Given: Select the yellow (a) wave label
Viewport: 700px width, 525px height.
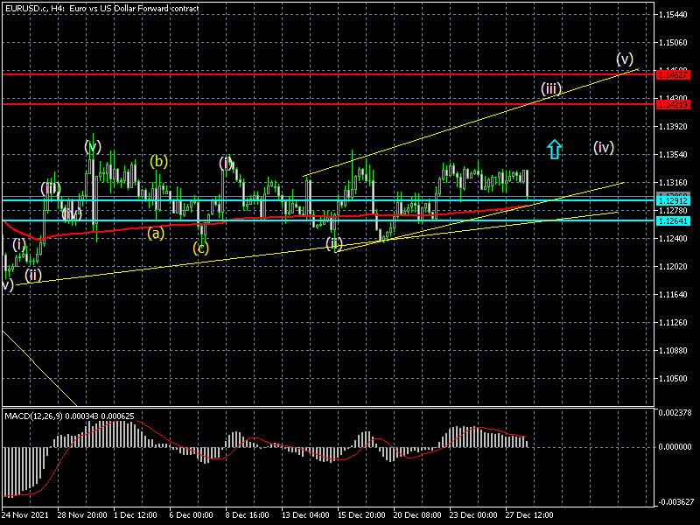Looking at the screenshot, I should pos(156,233).
